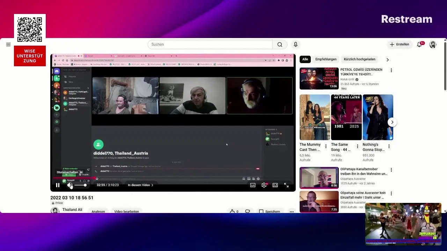Toggle subtitles/captions button
447x251 pixels.
tap(253, 185)
